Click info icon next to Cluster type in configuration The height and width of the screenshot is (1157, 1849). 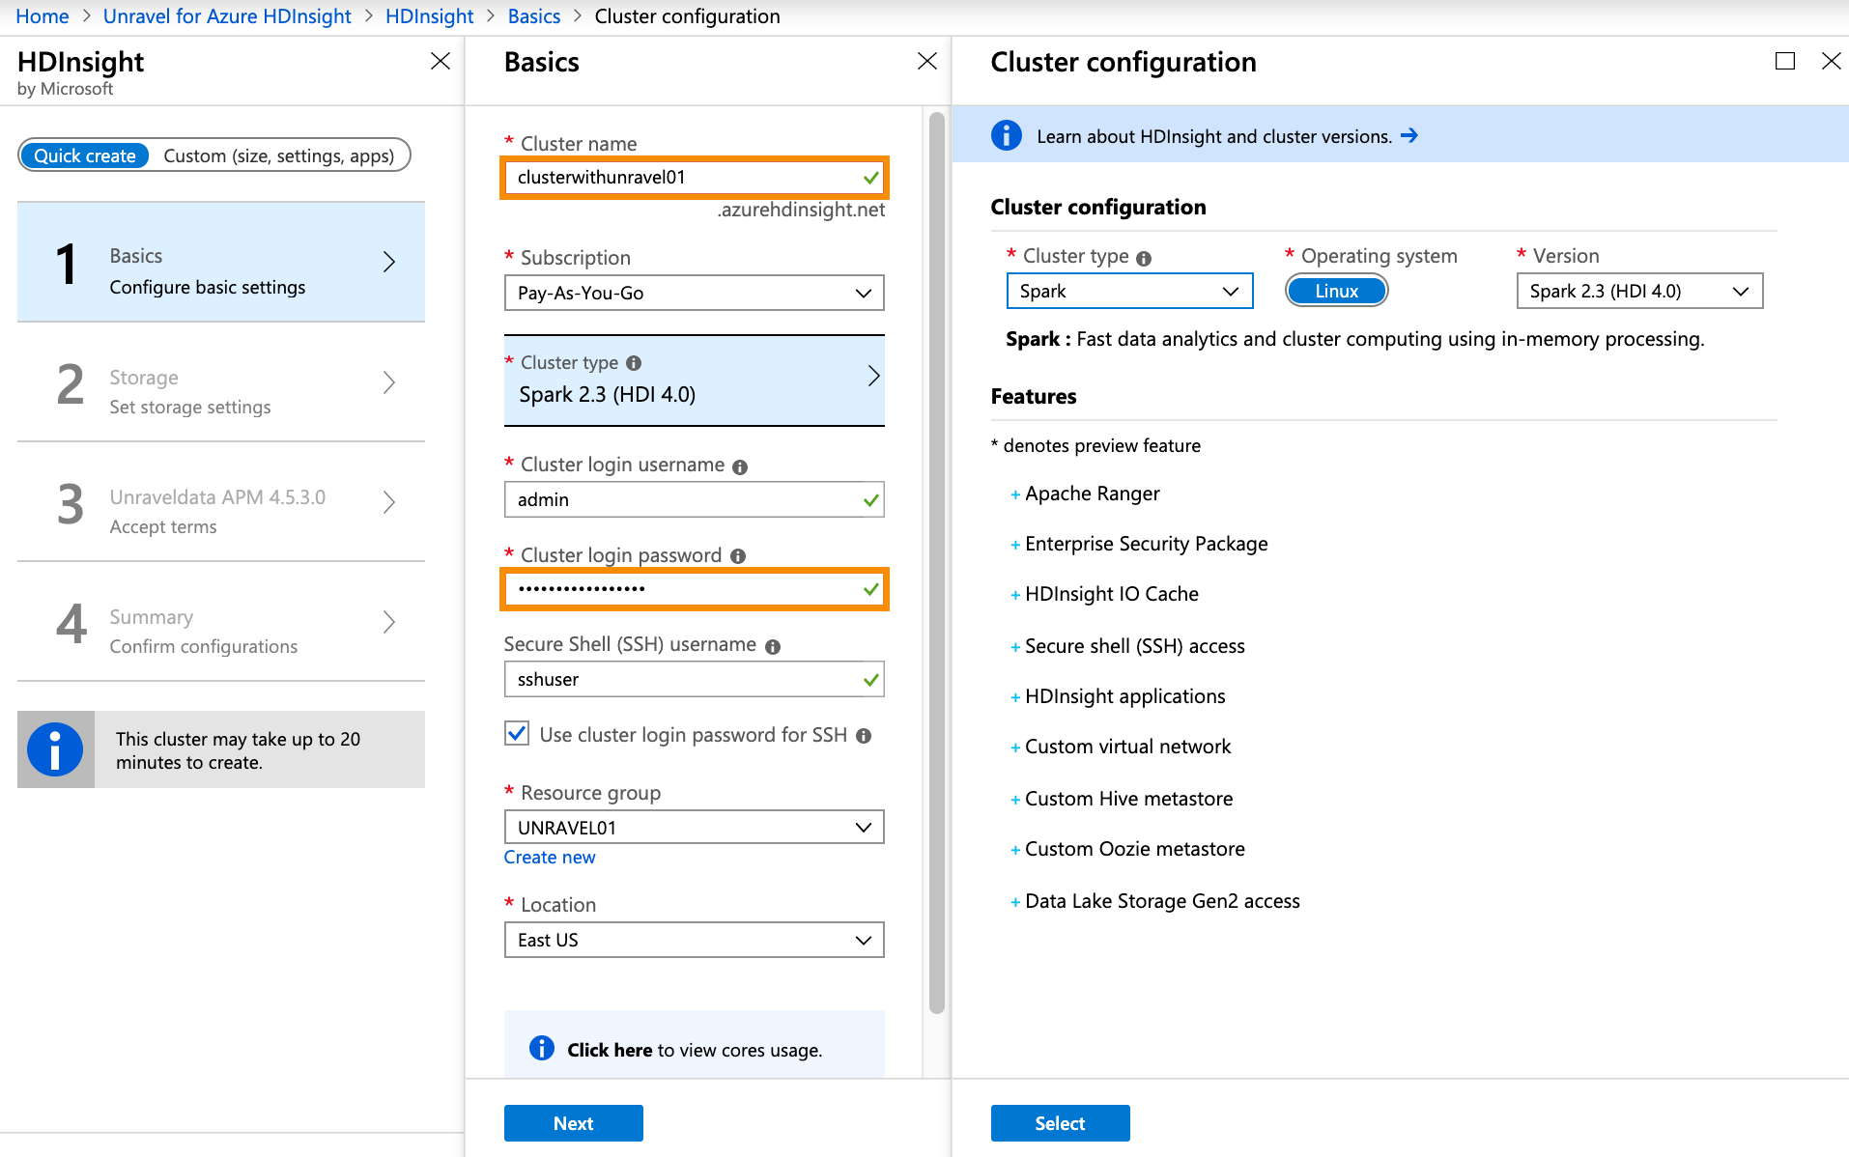(1144, 258)
